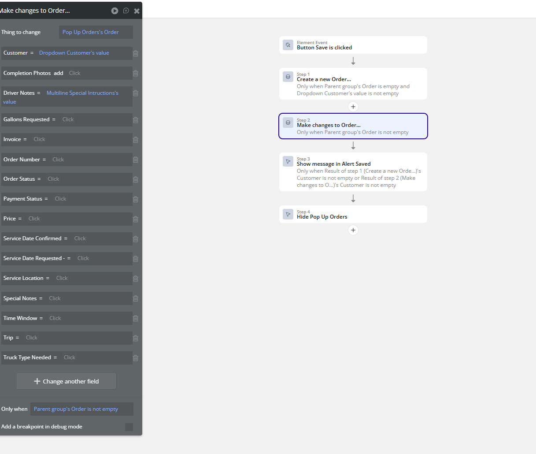This screenshot has width=536, height=454.
Task: Select the Step 3 cursor icon
Action: click(x=288, y=161)
